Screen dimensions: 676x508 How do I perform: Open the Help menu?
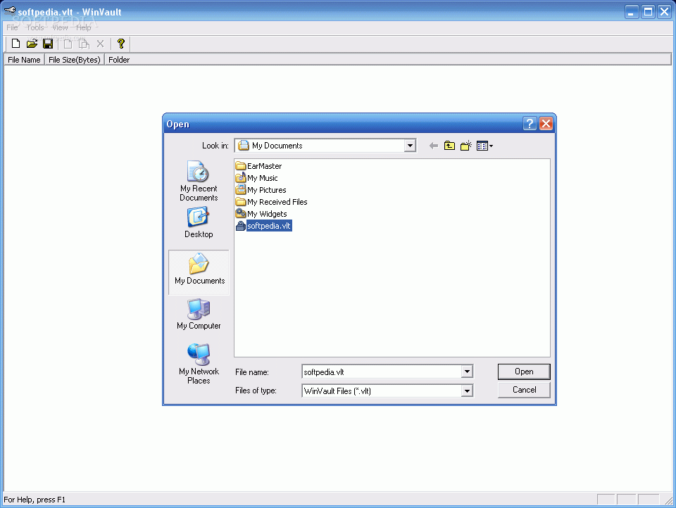(84, 27)
